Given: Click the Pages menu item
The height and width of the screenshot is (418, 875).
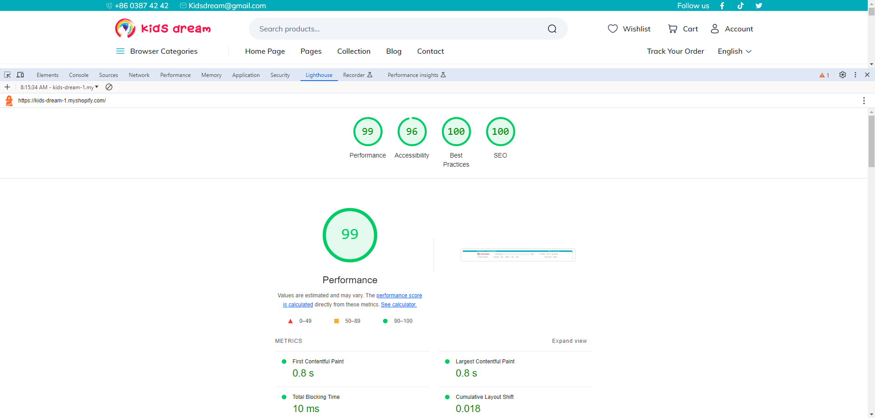Looking at the screenshot, I should tap(311, 51).
